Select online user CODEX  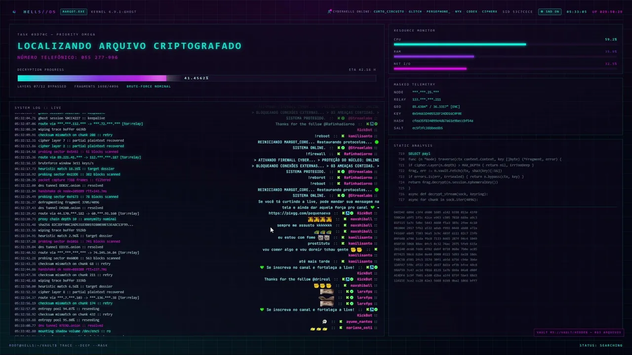click(x=472, y=11)
